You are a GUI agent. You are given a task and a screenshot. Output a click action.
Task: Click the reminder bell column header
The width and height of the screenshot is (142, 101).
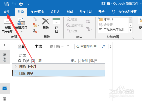(19, 60)
